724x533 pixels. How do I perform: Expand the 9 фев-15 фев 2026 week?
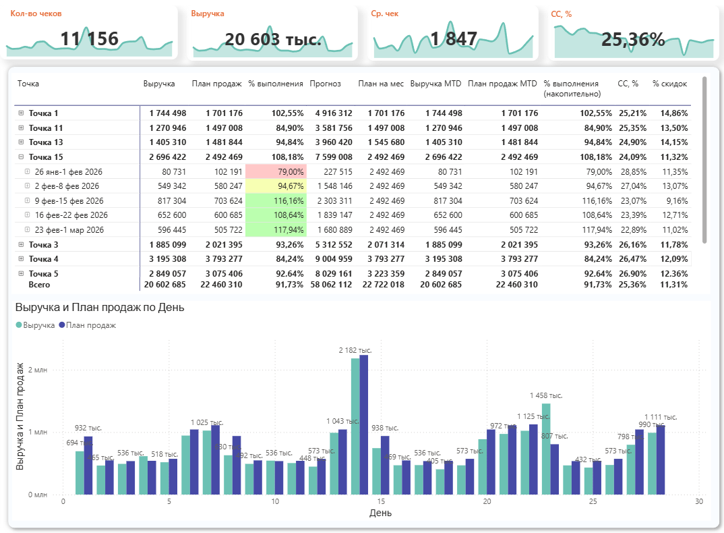[x=28, y=201]
